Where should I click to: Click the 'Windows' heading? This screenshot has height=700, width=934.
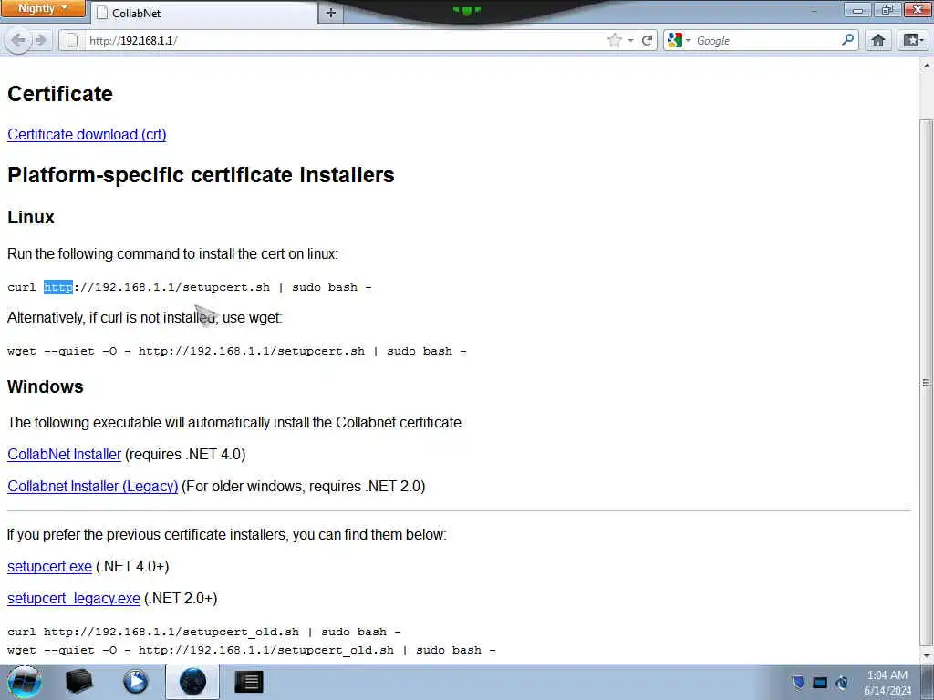(46, 386)
